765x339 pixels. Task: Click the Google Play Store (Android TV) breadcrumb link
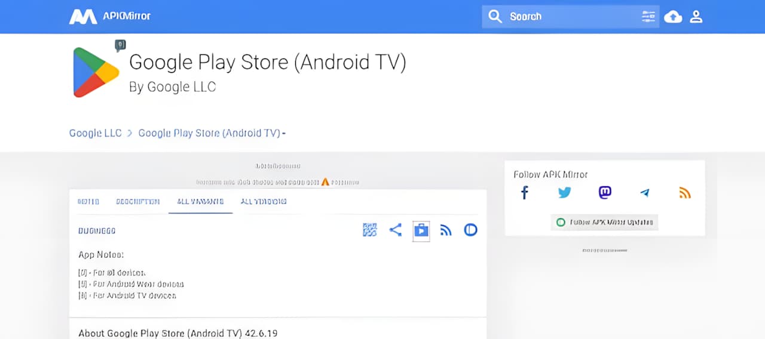tap(210, 133)
